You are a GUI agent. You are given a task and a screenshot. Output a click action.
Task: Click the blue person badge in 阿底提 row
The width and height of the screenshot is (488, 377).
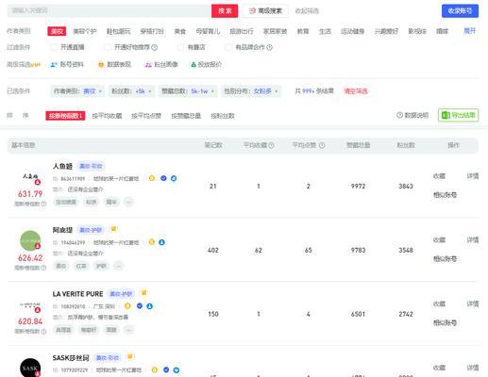click(161, 242)
